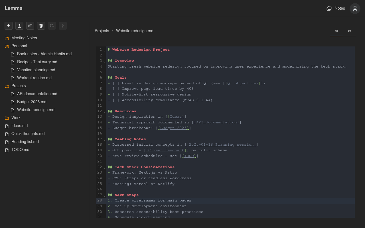Image resolution: width=365 pixels, height=228 pixels.
Task: Click the upload note icon
Action: click(x=19, y=26)
